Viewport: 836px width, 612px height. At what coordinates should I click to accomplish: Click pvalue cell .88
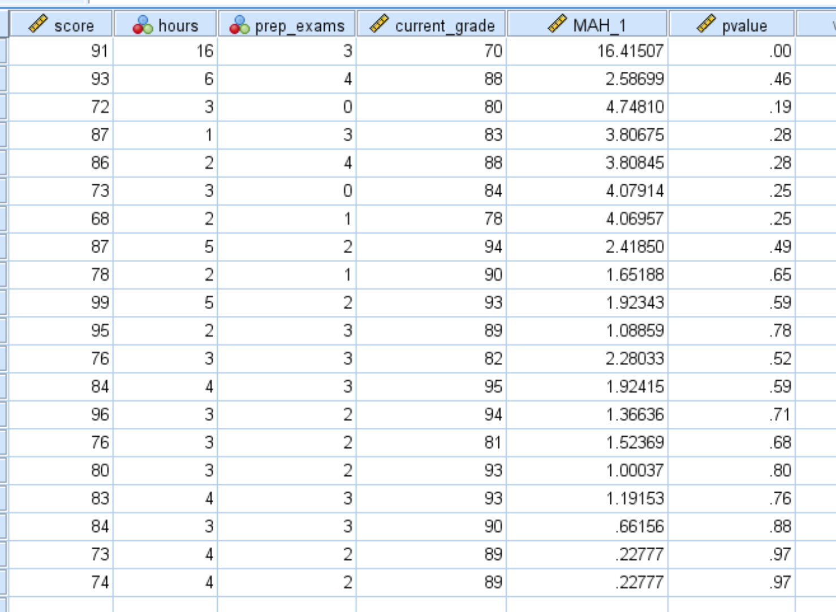732,526
